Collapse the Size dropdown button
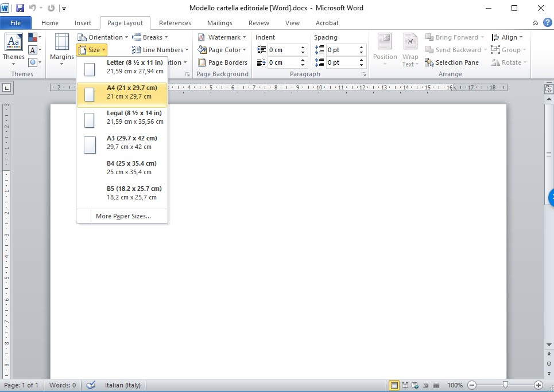Viewport: 554px width, 392px height. (91, 50)
